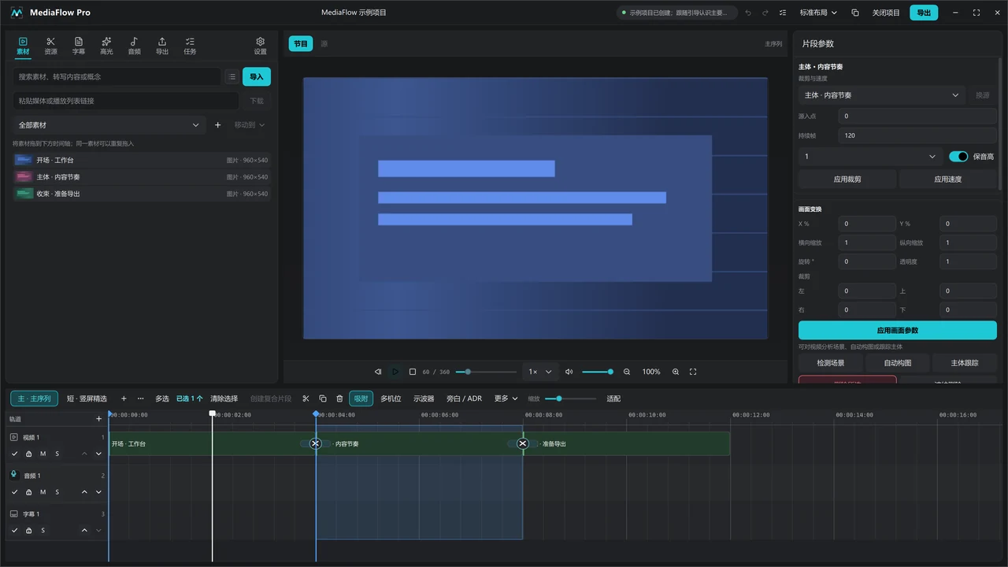Adjust the timeline 缩放 zoom slider

pyautogui.click(x=570, y=398)
